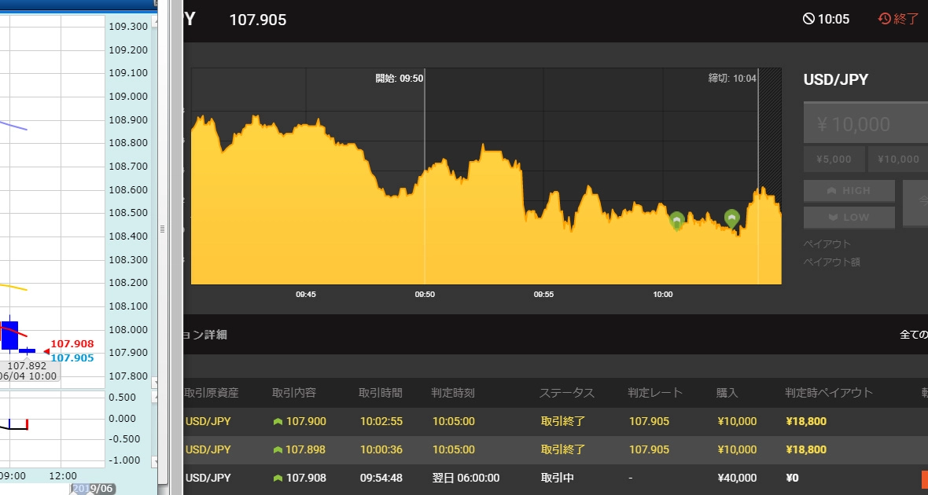
Task: Click the splitter handle between chart panels
Action: click(x=162, y=229)
